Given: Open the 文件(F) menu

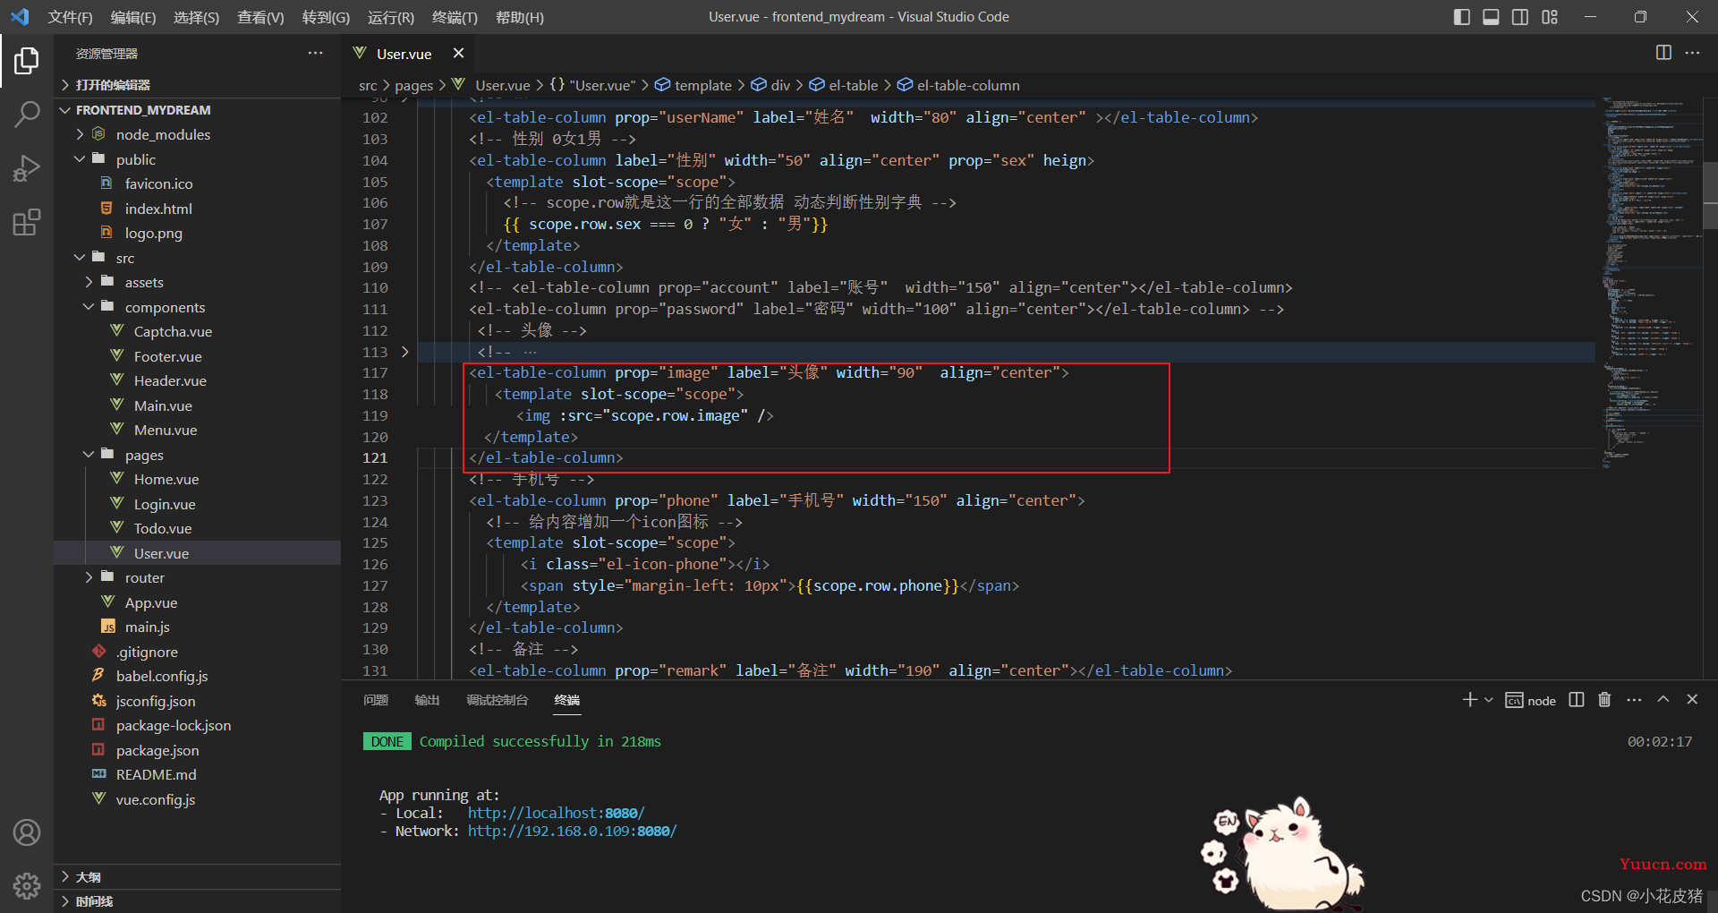Looking at the screenshot, I should (70, 17).
